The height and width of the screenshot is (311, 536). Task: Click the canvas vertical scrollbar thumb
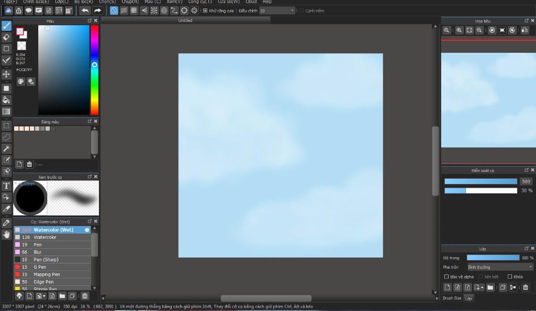coord(435,161)
